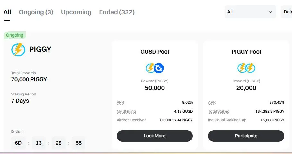Expand the All dropdown chevron arrow
292x154 pixels.
pyautogui.click(x=270, y=12)
